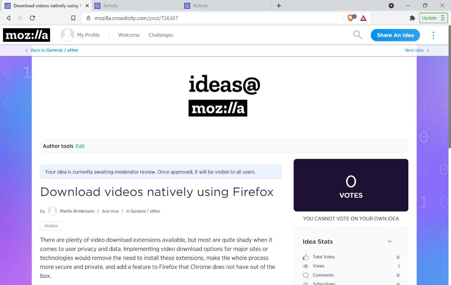The width and height of the screenshot is (451, 285).
Task: Click the Comments speech bubble icon
Action: (x=305, y=275)
